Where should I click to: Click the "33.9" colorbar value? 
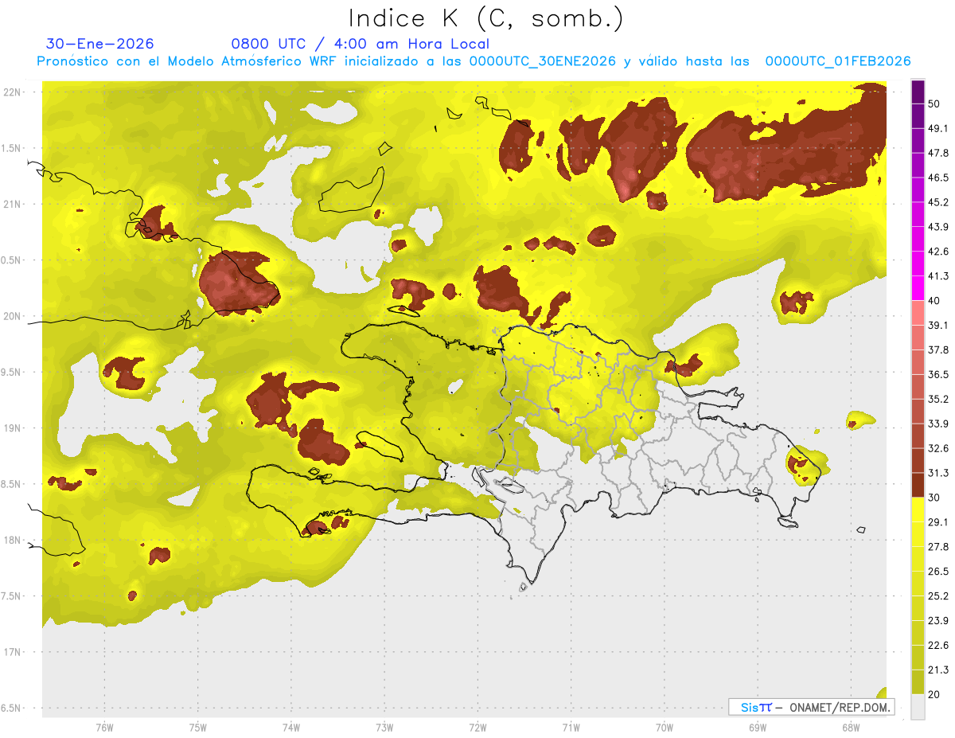tap(937, 424)
